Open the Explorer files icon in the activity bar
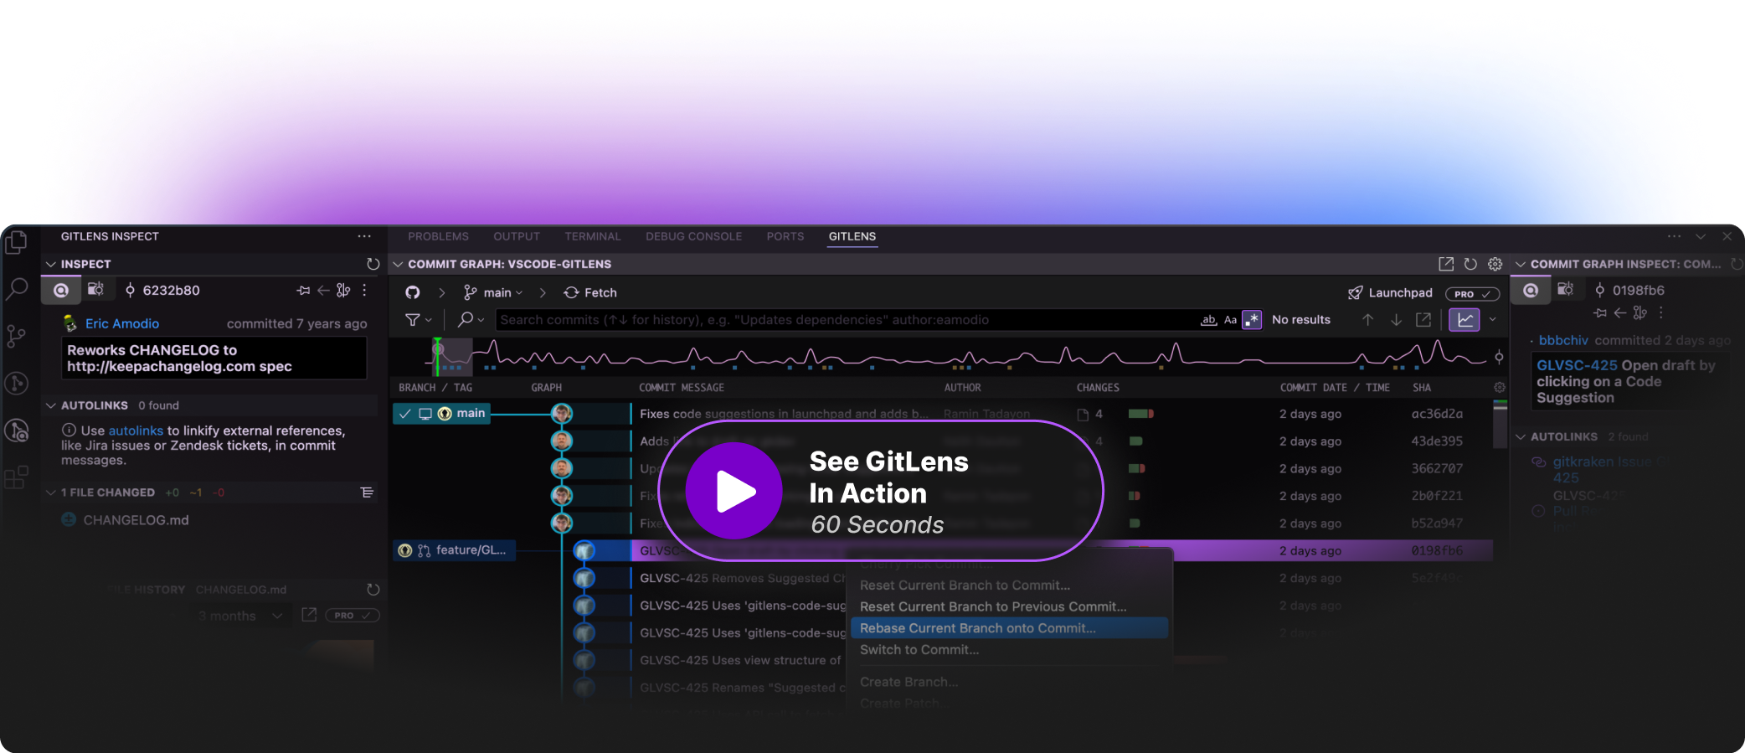This screenshot has height=753, width=1745. tap(16, 243)
